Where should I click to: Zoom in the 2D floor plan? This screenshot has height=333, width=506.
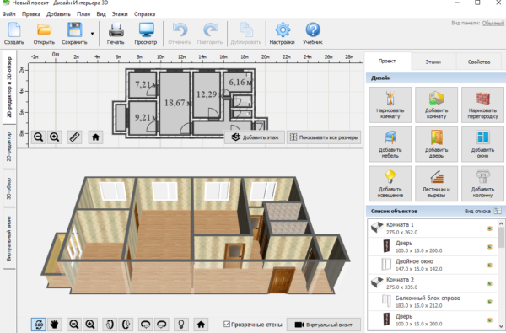(x=55, y=137)
